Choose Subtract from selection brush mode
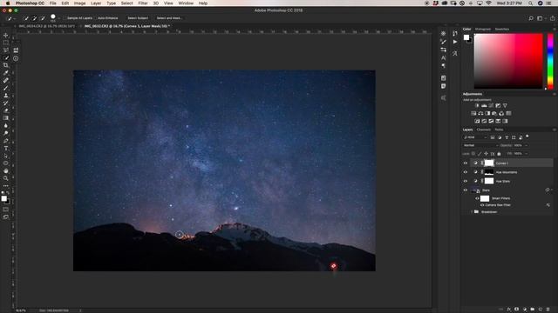Viewport: 558px width, 313px height. tap(43, 17)
